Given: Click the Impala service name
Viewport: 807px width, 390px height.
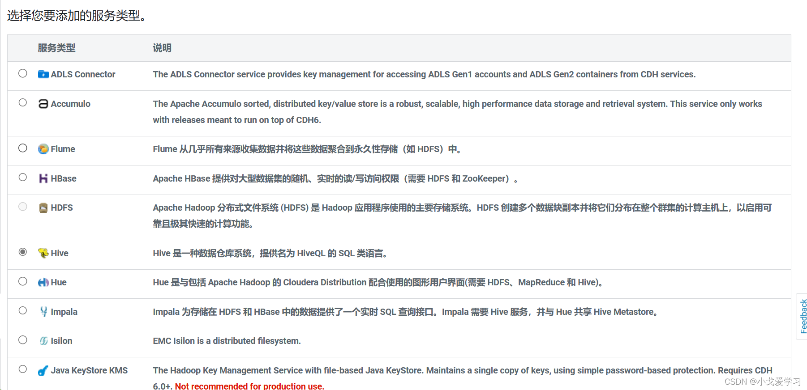Looking at the screenshot, I should (64, 312).
